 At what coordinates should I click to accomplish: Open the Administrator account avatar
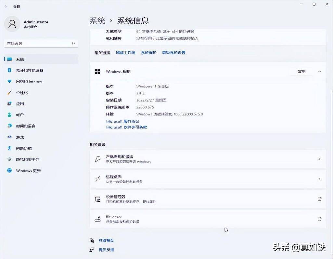click(12, 24)
